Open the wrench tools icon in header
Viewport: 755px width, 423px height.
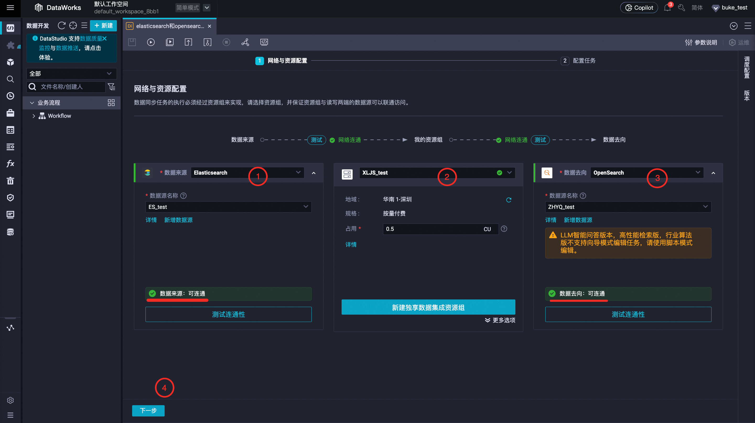point(681,8)
